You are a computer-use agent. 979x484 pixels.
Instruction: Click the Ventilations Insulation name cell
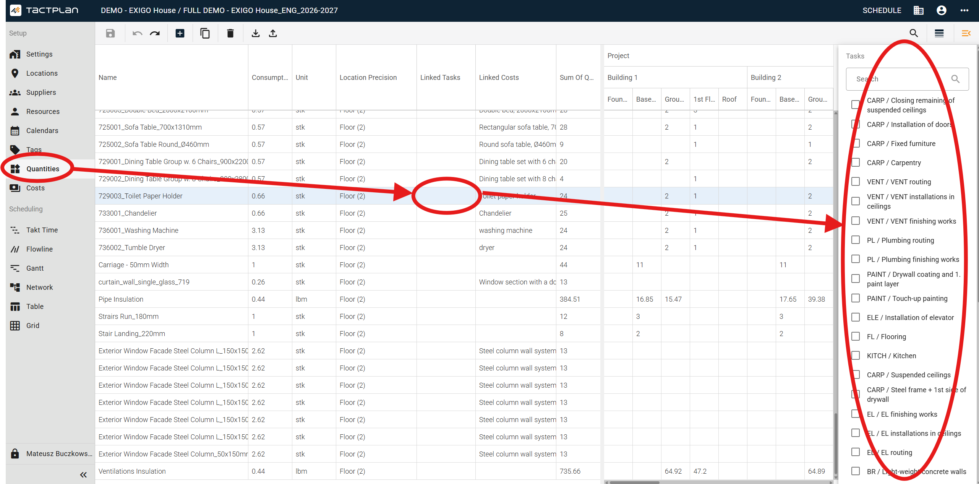click(172, 471)
